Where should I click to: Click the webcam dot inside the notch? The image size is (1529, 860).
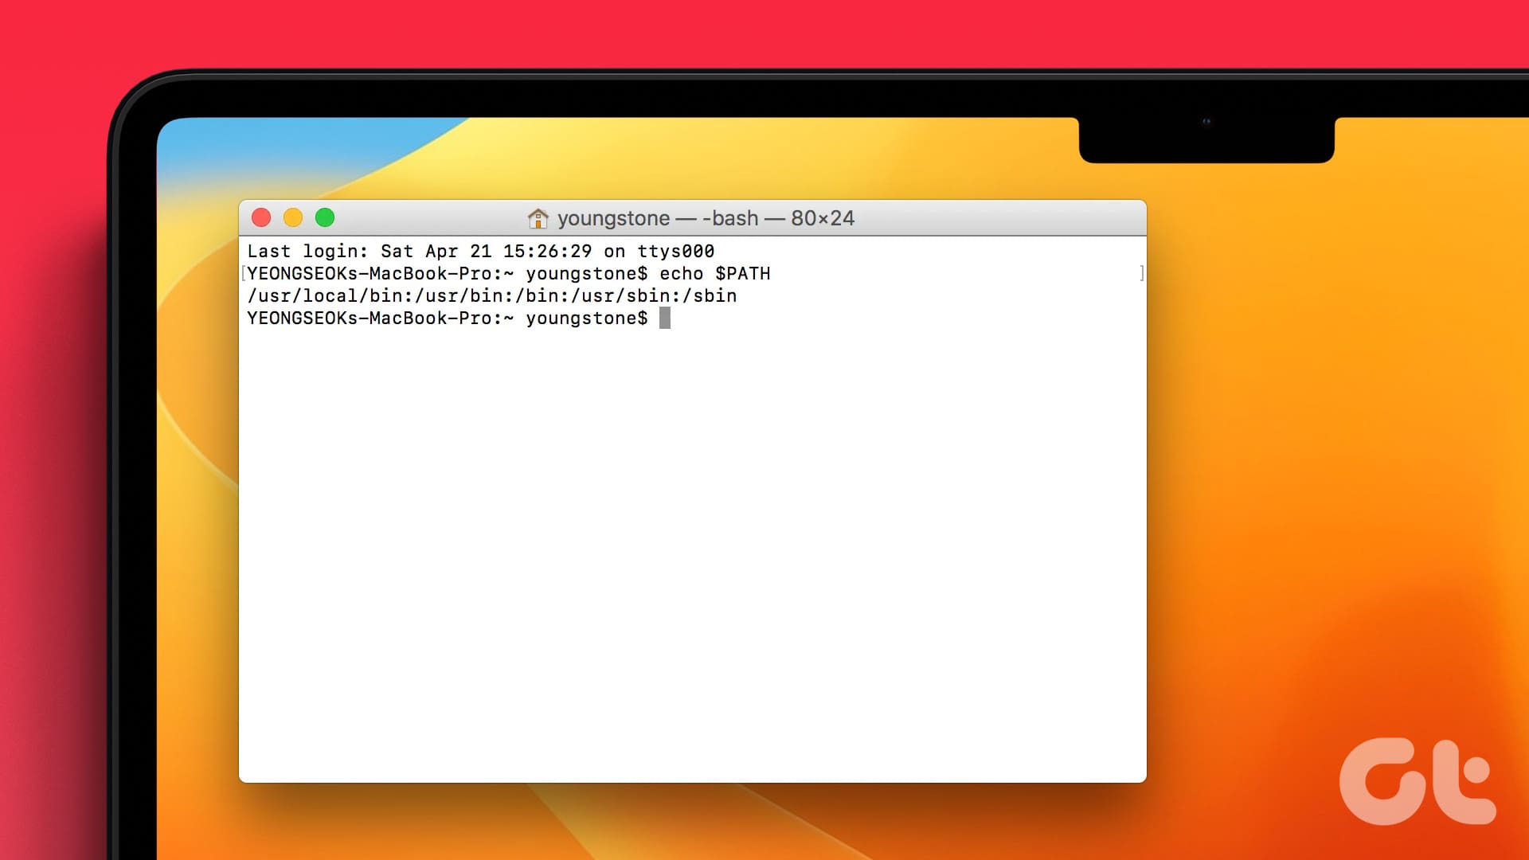(1206, 122)
